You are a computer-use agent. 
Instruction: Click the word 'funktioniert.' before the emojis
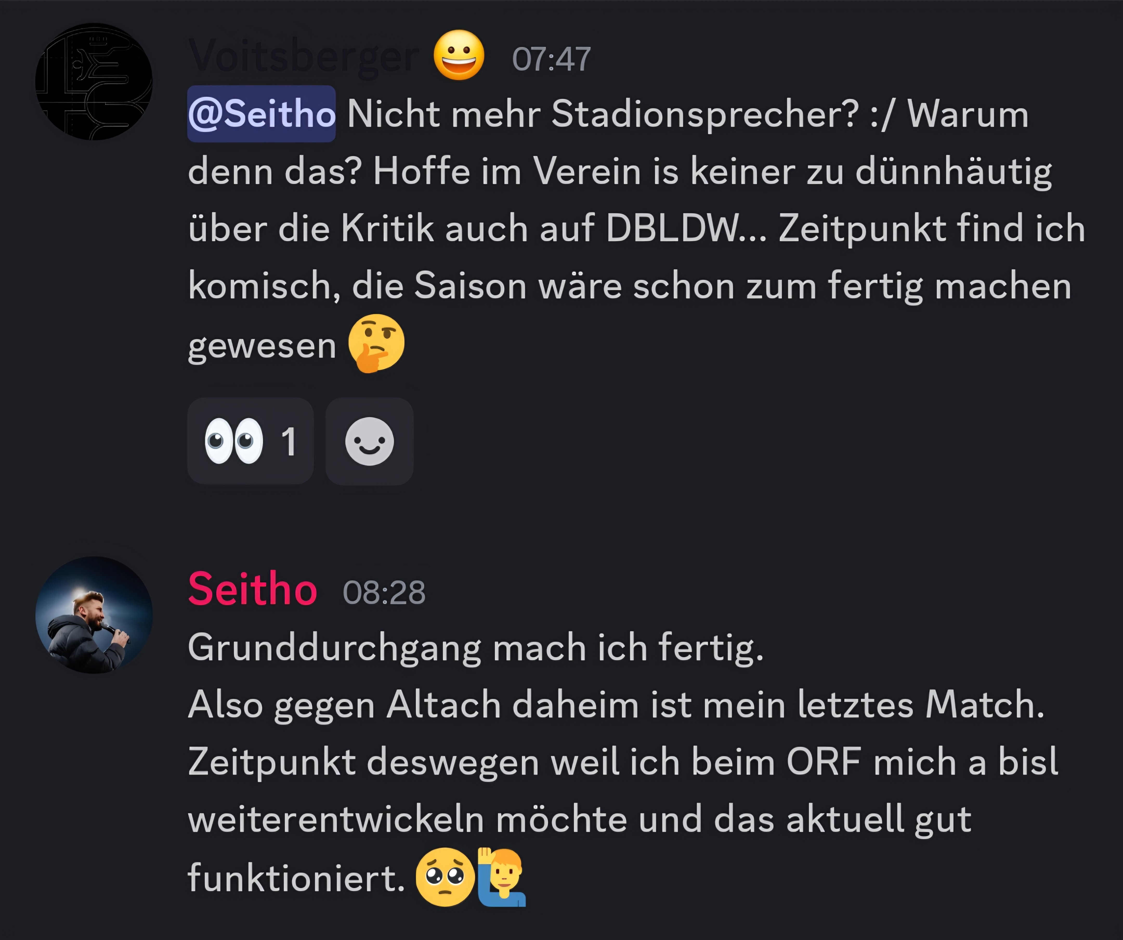(x=296, y=877)
